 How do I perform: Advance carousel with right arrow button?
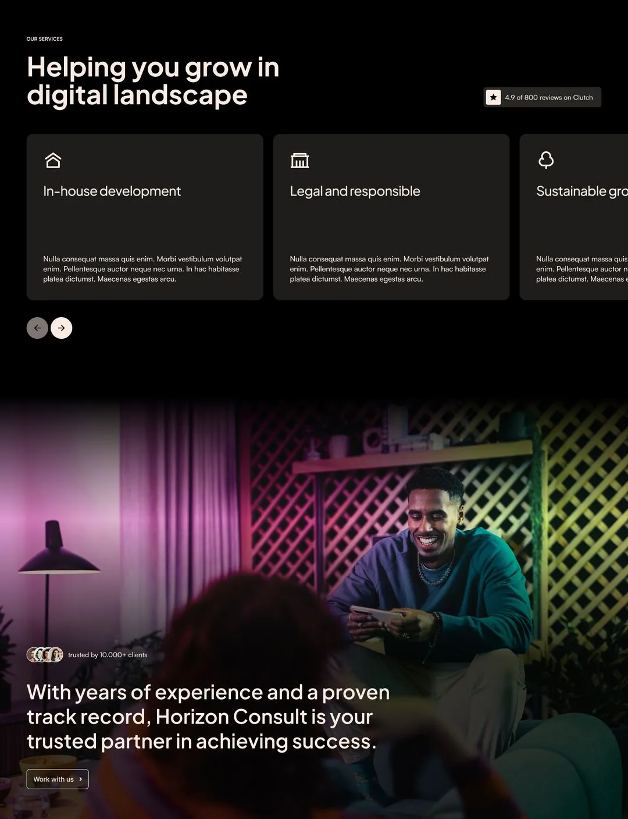(x=62, y=328)
